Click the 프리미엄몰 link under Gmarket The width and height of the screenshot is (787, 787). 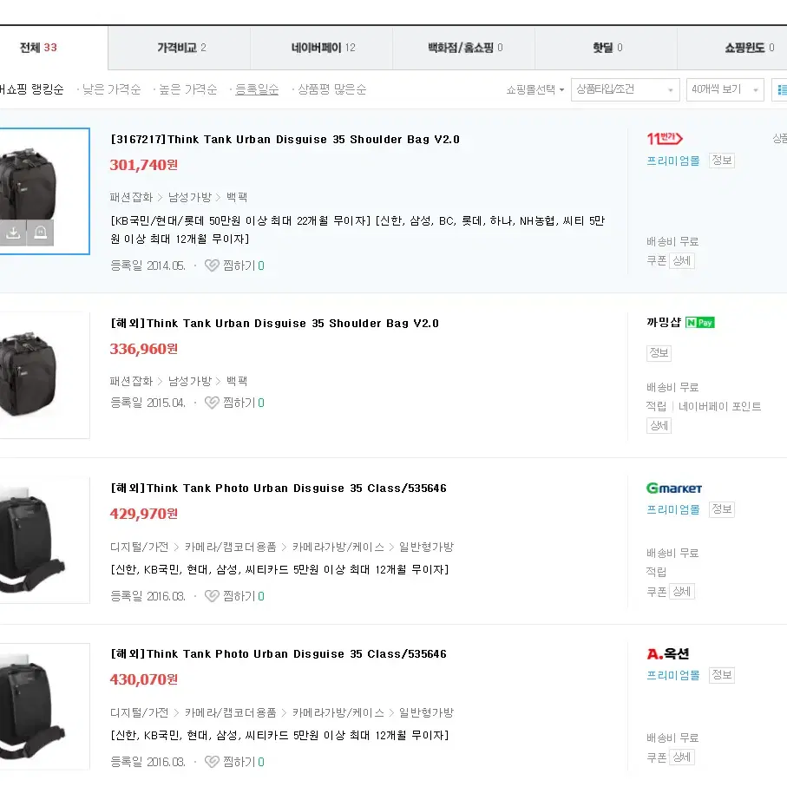click(673, 509)
